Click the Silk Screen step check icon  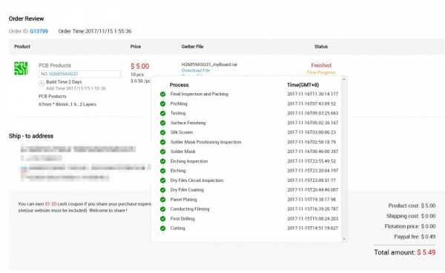162,132
